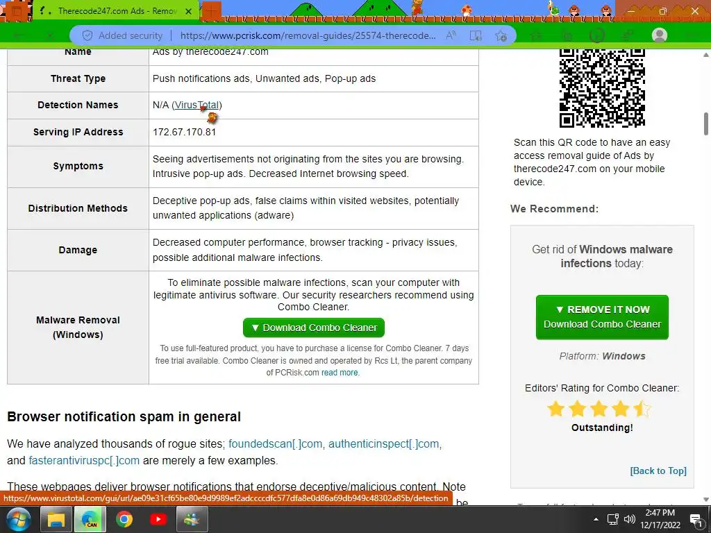Select the 172.67.170.81 IP address text
Viewport: 711px width, 533px height.
(x=184, y=133)
